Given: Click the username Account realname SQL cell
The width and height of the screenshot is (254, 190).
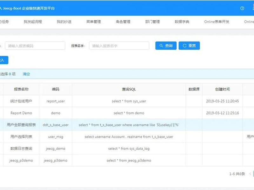Looking at the screenshot, I should (x=129, y=137).
